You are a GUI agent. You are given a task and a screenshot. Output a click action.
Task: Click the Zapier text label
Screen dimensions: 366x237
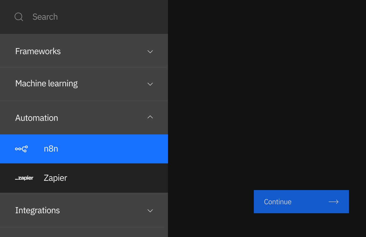(56, 178)
